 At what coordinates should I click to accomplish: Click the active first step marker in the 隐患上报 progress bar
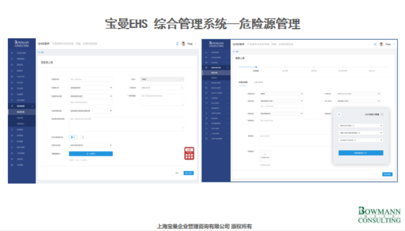click(x=256, y=67)
